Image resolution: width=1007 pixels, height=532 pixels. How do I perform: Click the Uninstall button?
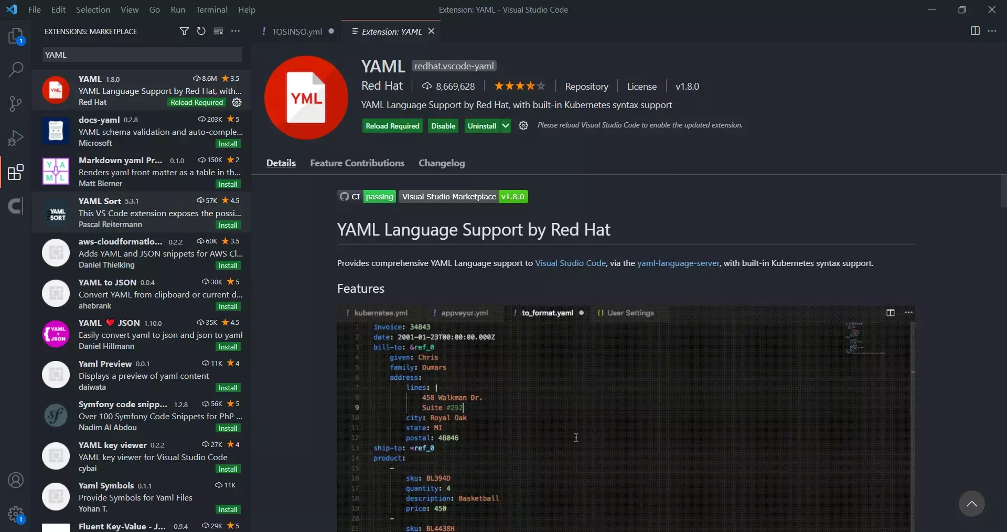(482, 126)
